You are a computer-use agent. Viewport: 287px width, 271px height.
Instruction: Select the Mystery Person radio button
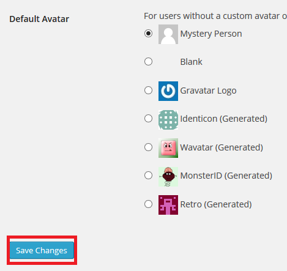coord(148,33)
